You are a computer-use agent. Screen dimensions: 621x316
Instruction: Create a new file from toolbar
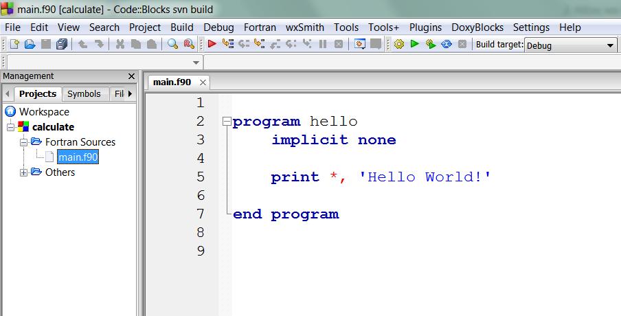tap(14, 44)
